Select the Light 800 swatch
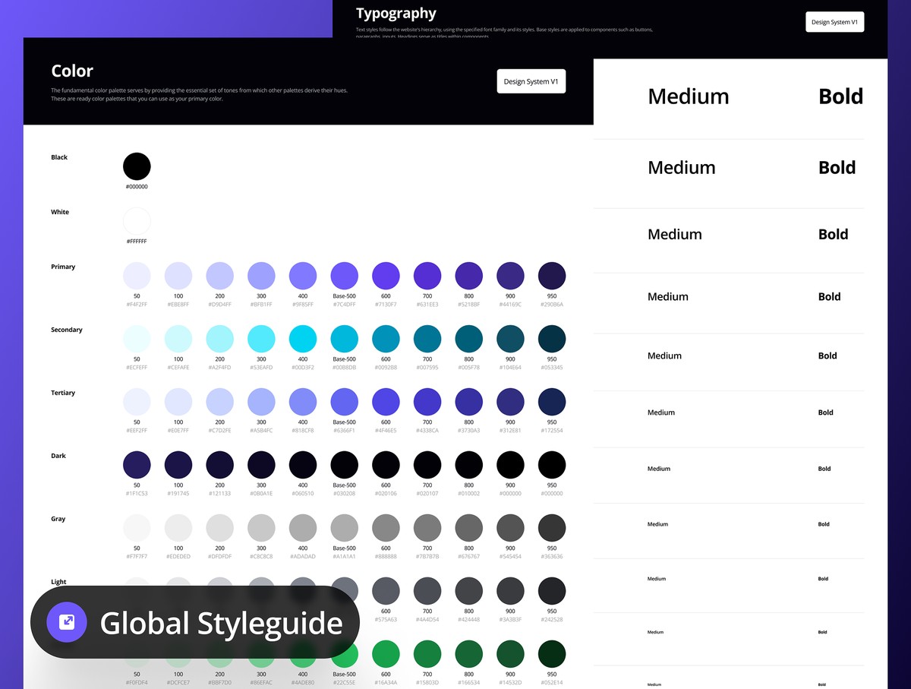Screen dimensions: 911x689 coord(468,590)
